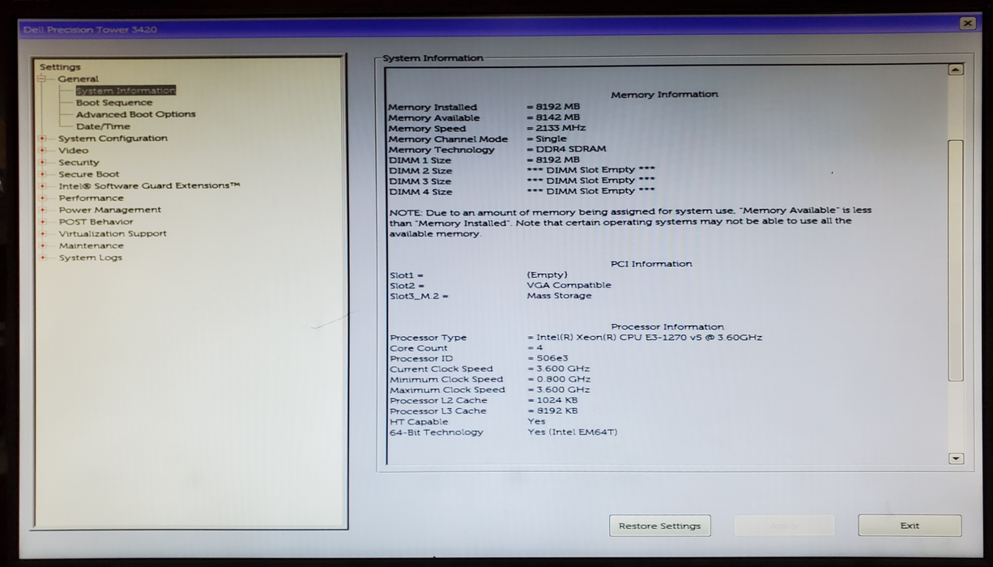The image size is (993, 567).
Task: Click the scroll down arrow in System Information
Action: (x=956, y=458)
